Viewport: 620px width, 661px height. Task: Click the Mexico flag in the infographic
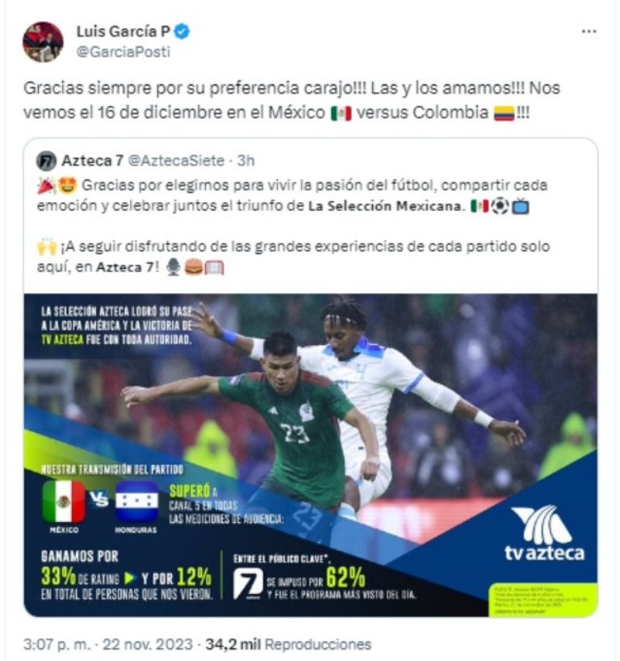point(64,502)
